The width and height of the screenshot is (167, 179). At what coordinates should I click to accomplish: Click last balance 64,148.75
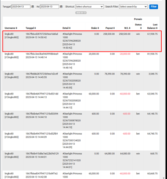pyautogui.click(x=152, y=114)
